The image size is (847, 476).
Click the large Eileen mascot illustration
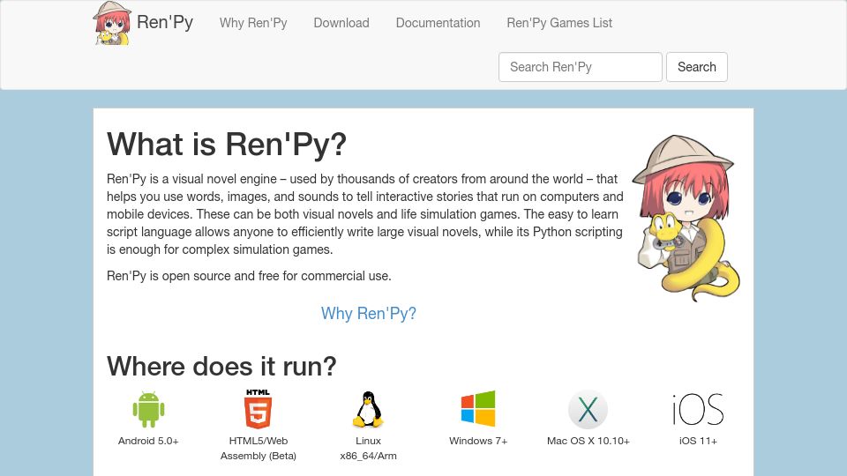686,218
